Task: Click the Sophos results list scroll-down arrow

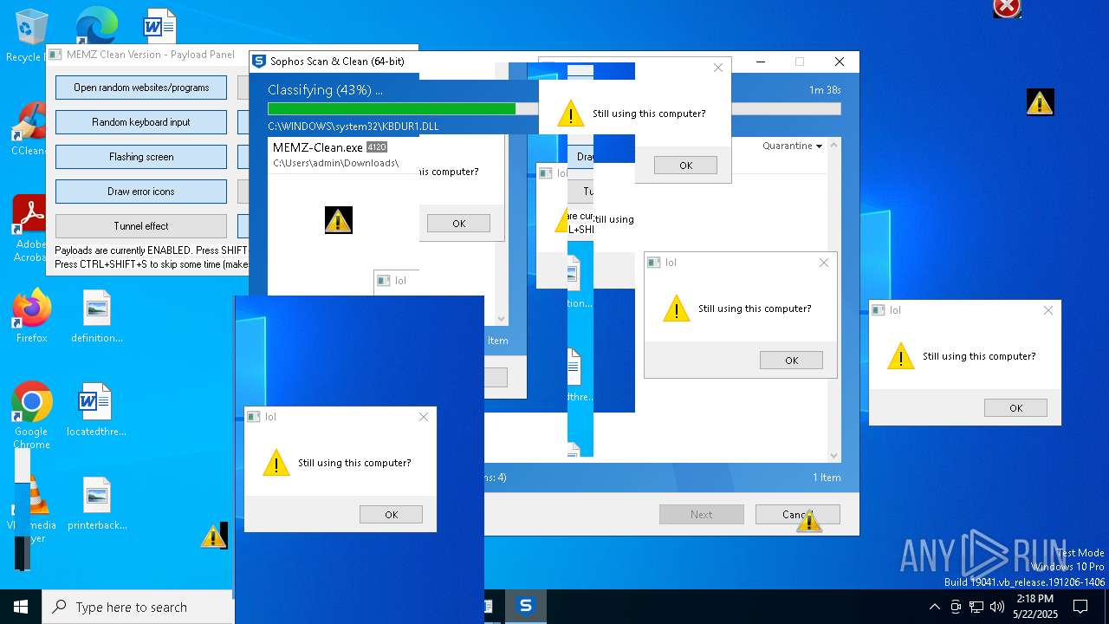Action: [x=834, y=455]
